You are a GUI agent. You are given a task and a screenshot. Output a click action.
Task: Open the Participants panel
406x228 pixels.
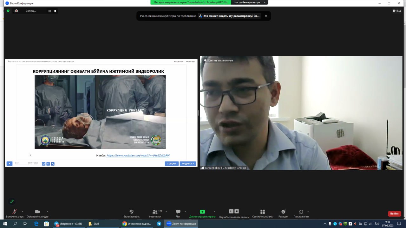coord(155,212)
